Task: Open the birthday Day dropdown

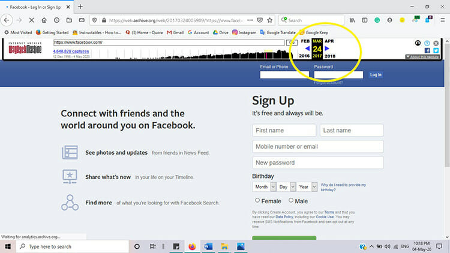Action: tap(286, 186)
